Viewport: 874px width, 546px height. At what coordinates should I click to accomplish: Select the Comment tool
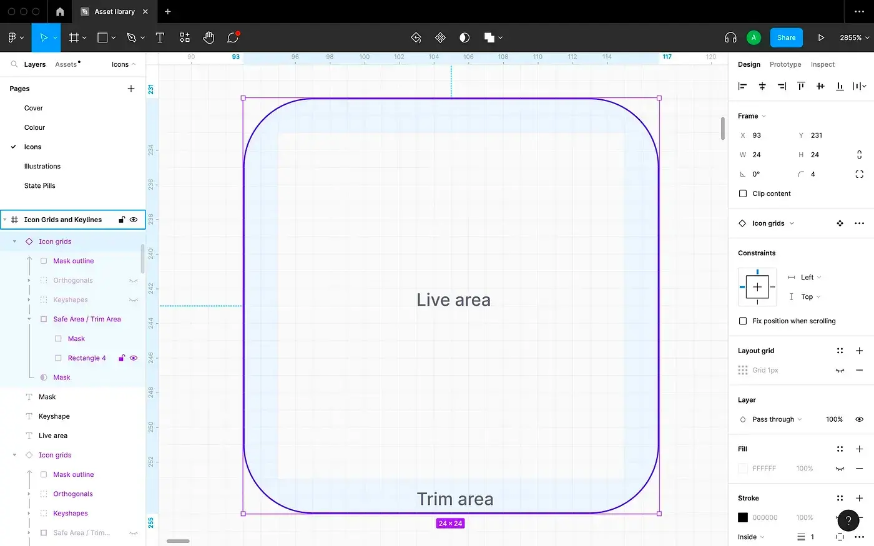point(233,37)
